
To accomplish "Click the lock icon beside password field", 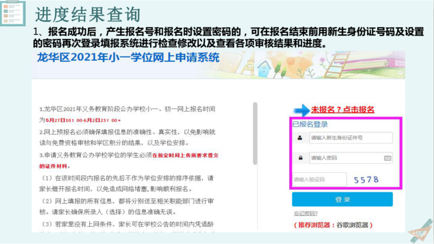I will [300, 158].
